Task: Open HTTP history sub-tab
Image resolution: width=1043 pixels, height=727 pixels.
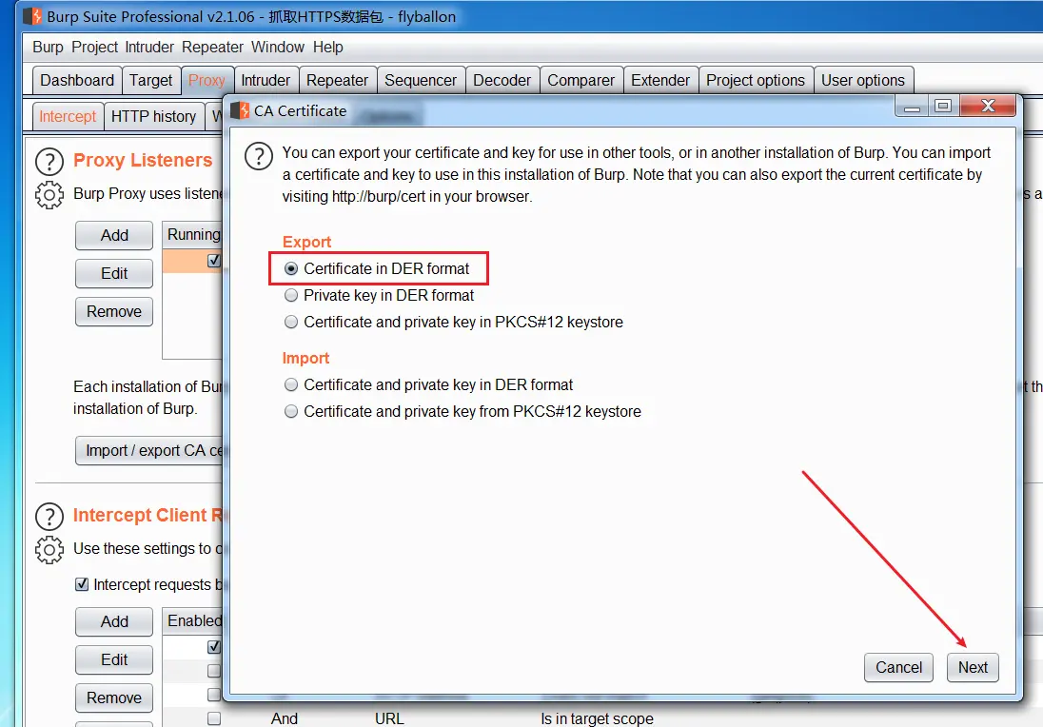Action: tap(153, 116)
